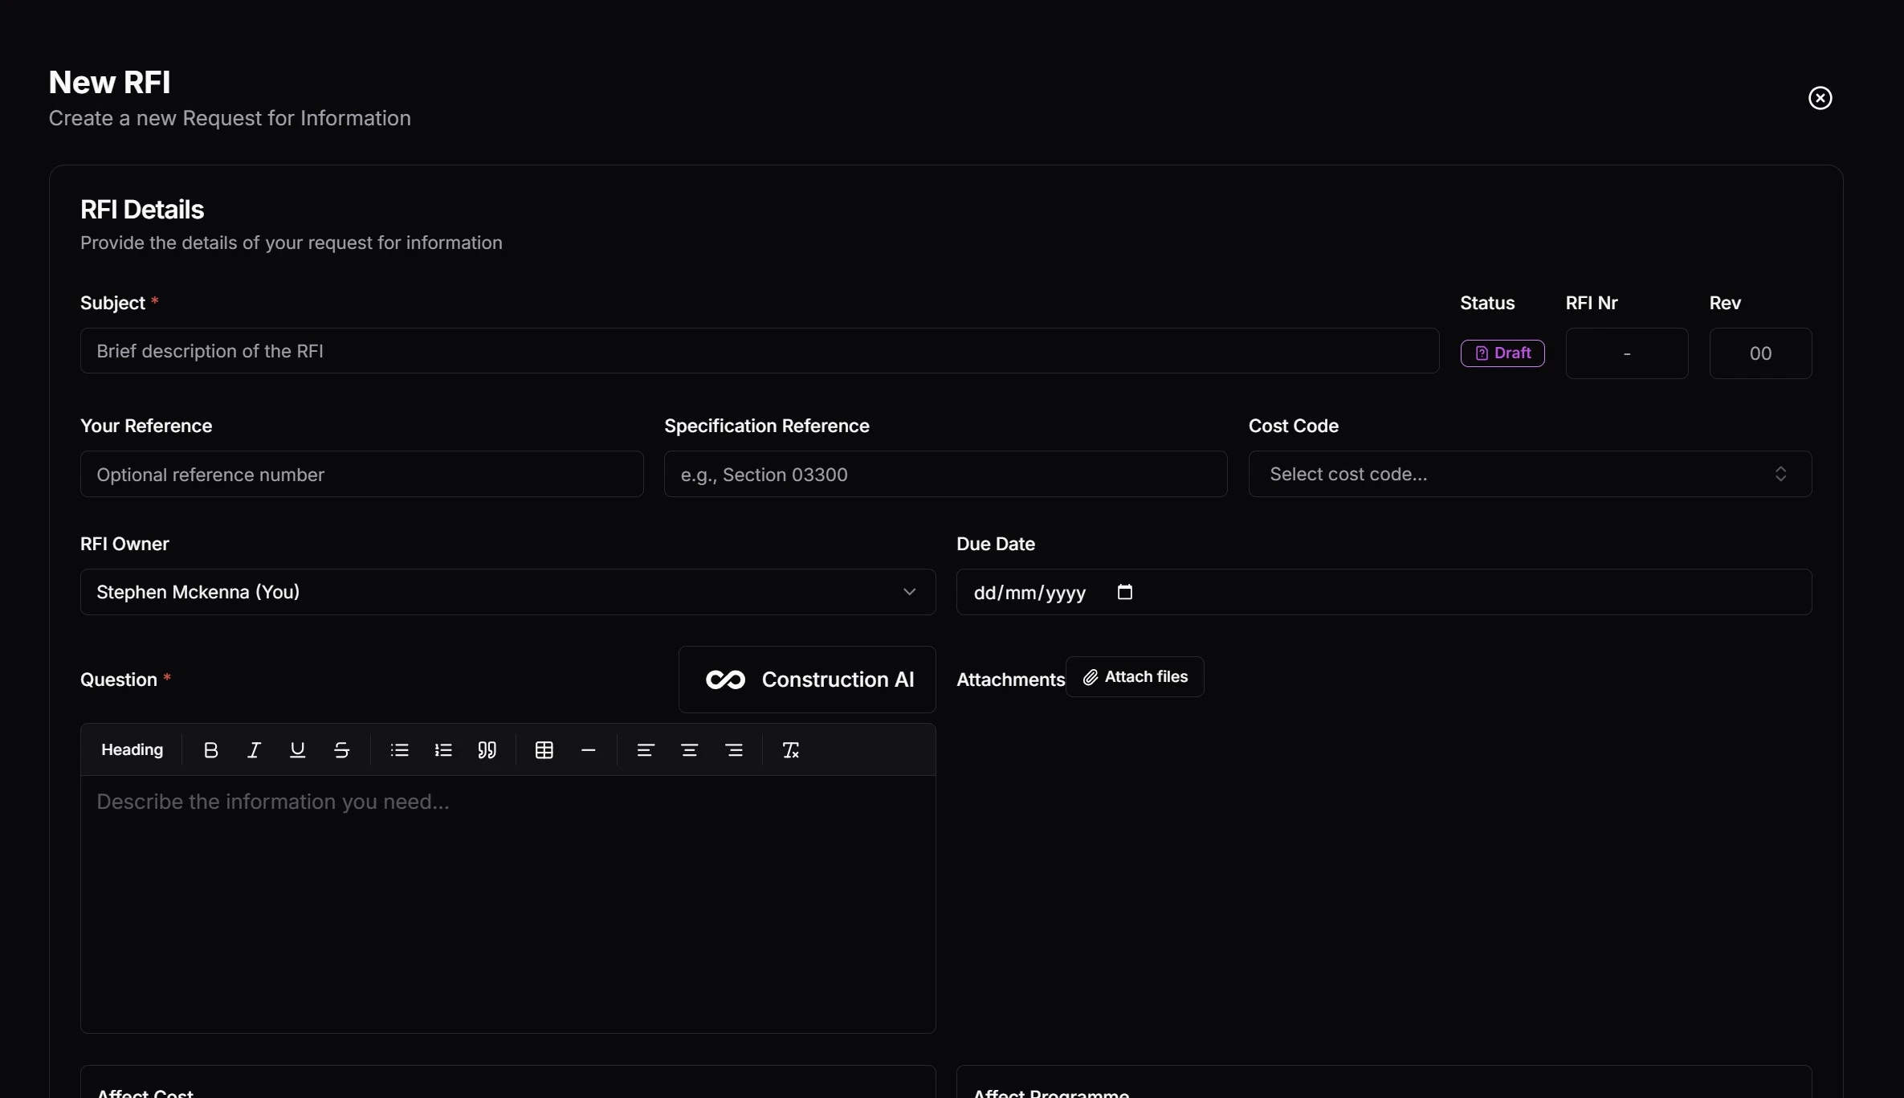Screen dimensions: 1904x1098
Task: Align question text to the right
Action: 734,749
